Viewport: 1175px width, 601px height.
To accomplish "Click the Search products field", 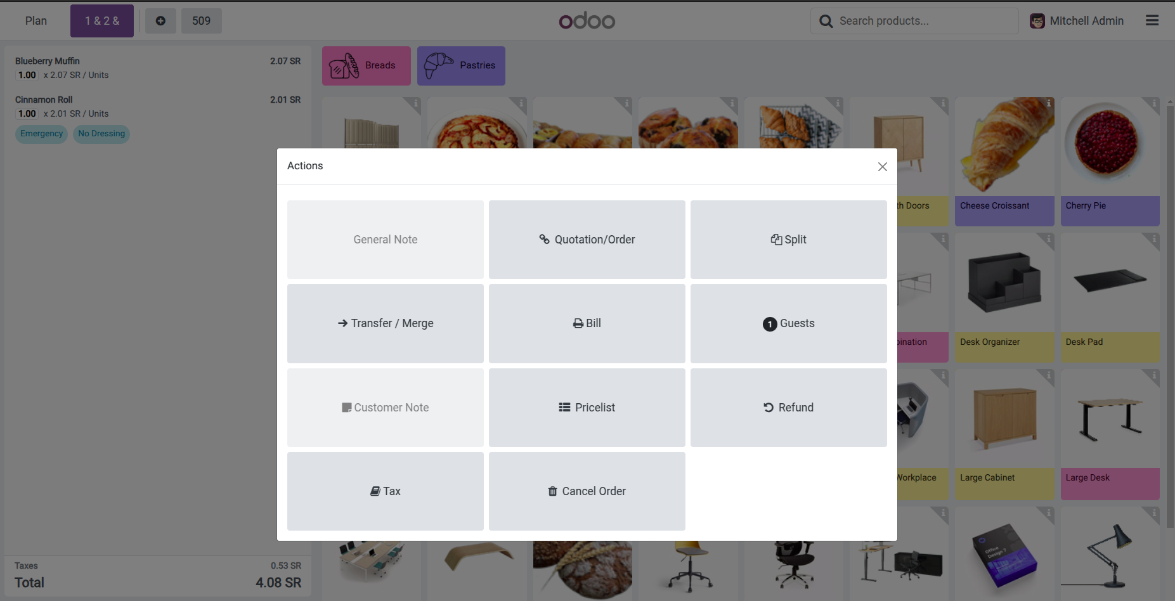I will [914, 20].
